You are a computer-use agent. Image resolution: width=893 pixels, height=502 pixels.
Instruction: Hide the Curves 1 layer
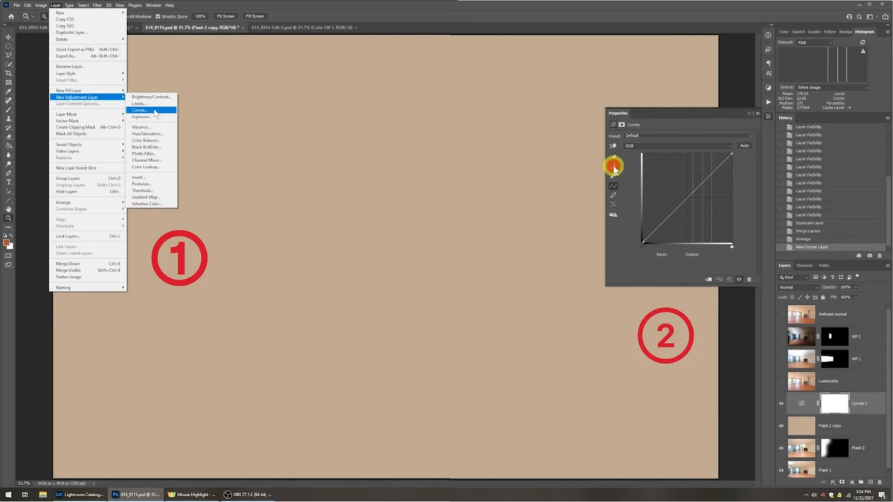781,403
